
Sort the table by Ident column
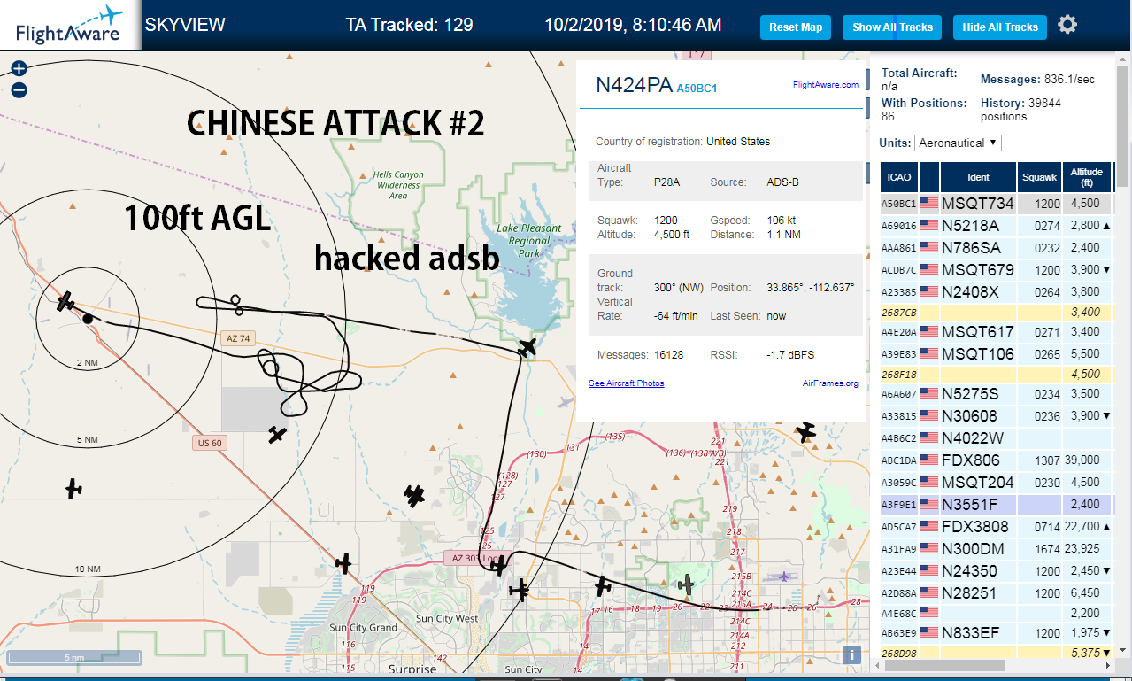978,177
